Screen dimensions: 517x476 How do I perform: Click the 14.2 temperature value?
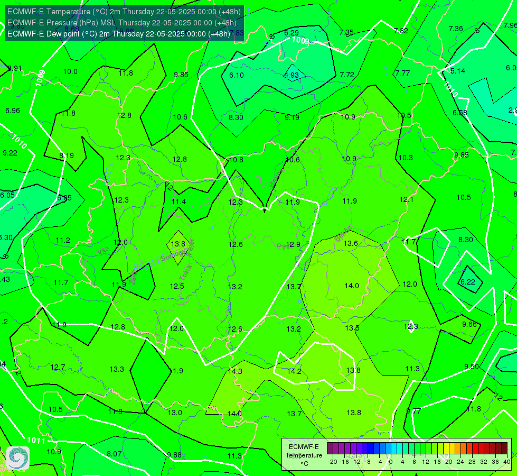(294, 371)
